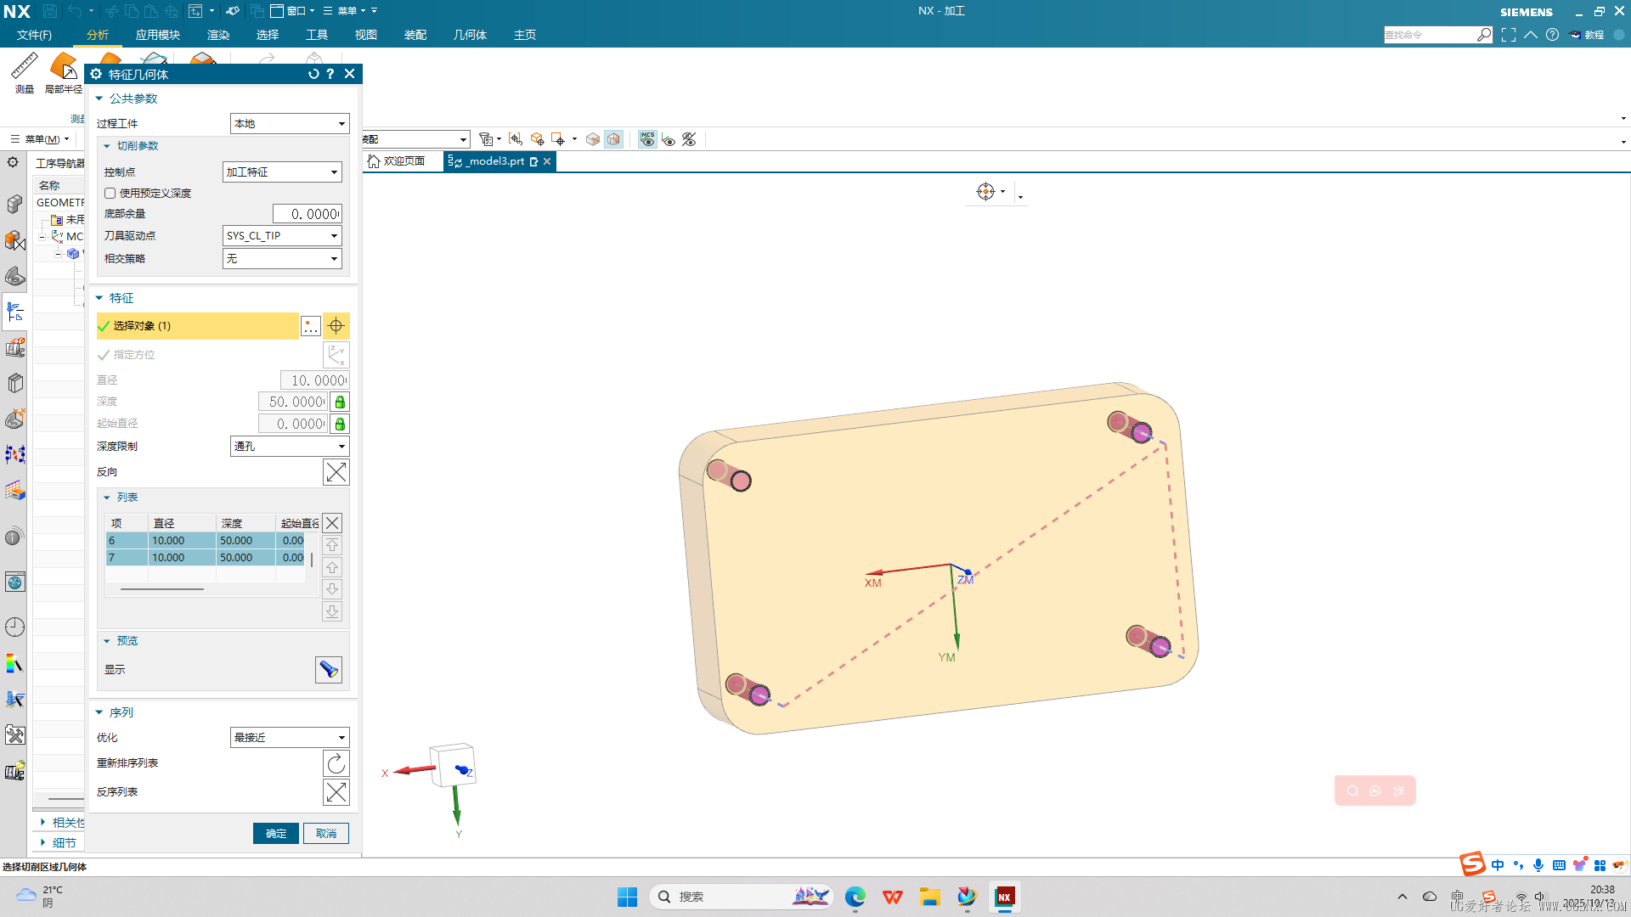
Task: Reset the feature geometry dialog
Action: pyautogui.click(x=313, y=74)
